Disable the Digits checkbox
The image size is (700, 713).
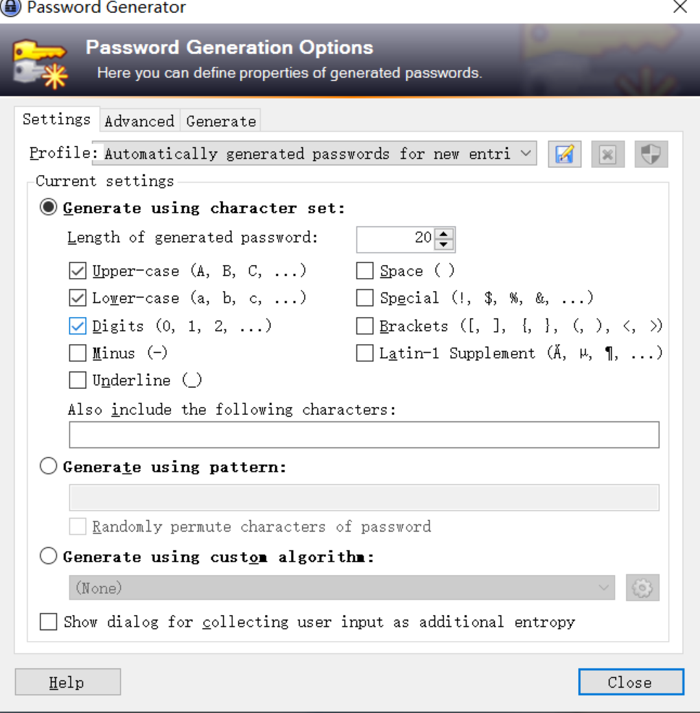[77, 325]
